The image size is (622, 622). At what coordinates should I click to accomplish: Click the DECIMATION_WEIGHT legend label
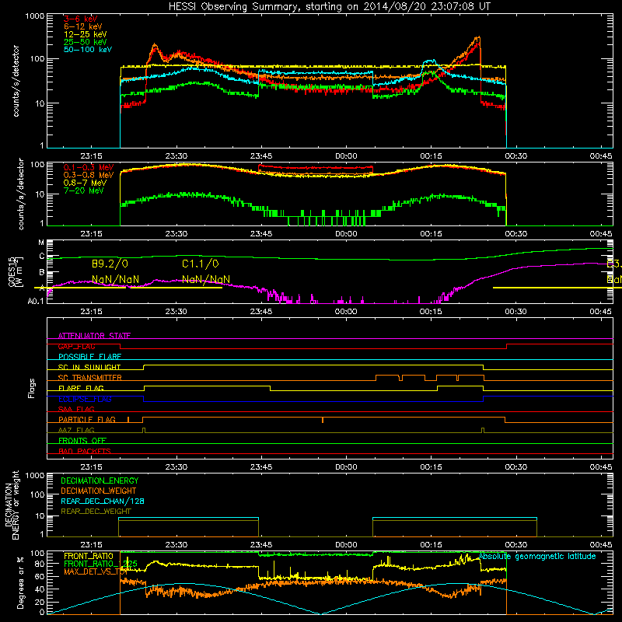tap(99, 491)
